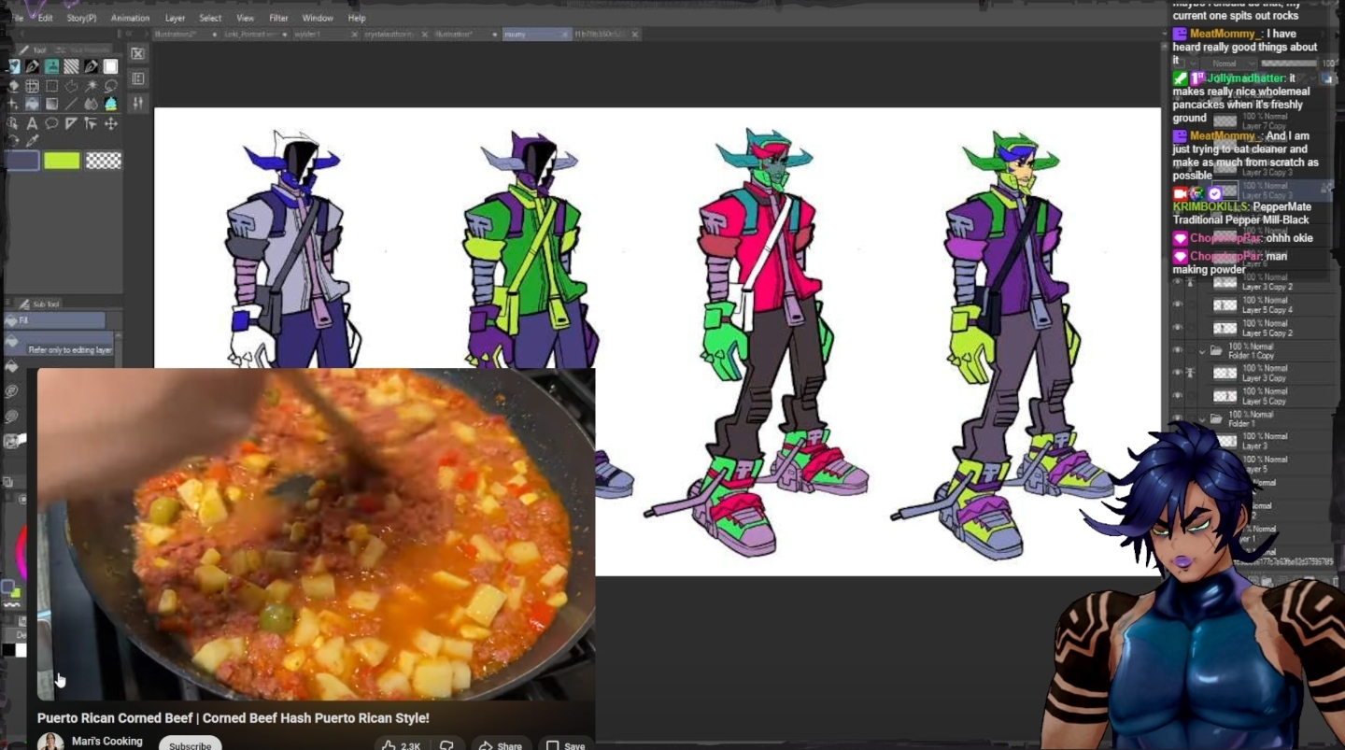Dislike the video with the thumbs-down icon
This screenshot has height=750, width=1345.
tap(446, 745)
